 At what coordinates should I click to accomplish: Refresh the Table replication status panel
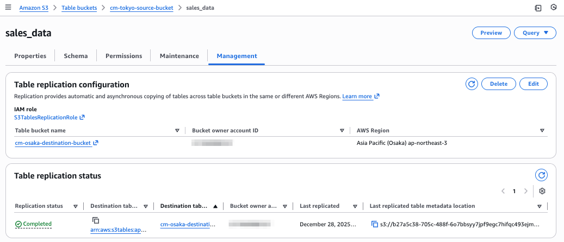(x=541, y=175)
